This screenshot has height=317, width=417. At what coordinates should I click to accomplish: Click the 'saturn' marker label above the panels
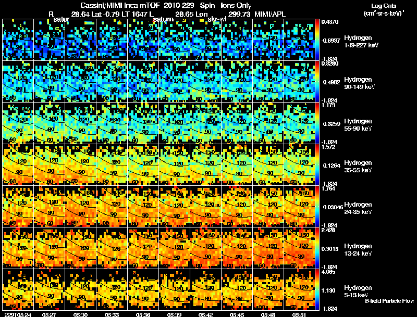tap(163, 19)
